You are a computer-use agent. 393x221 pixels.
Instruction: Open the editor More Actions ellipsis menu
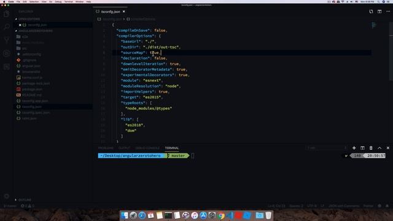pyautogui.click(x=388, y=12)
